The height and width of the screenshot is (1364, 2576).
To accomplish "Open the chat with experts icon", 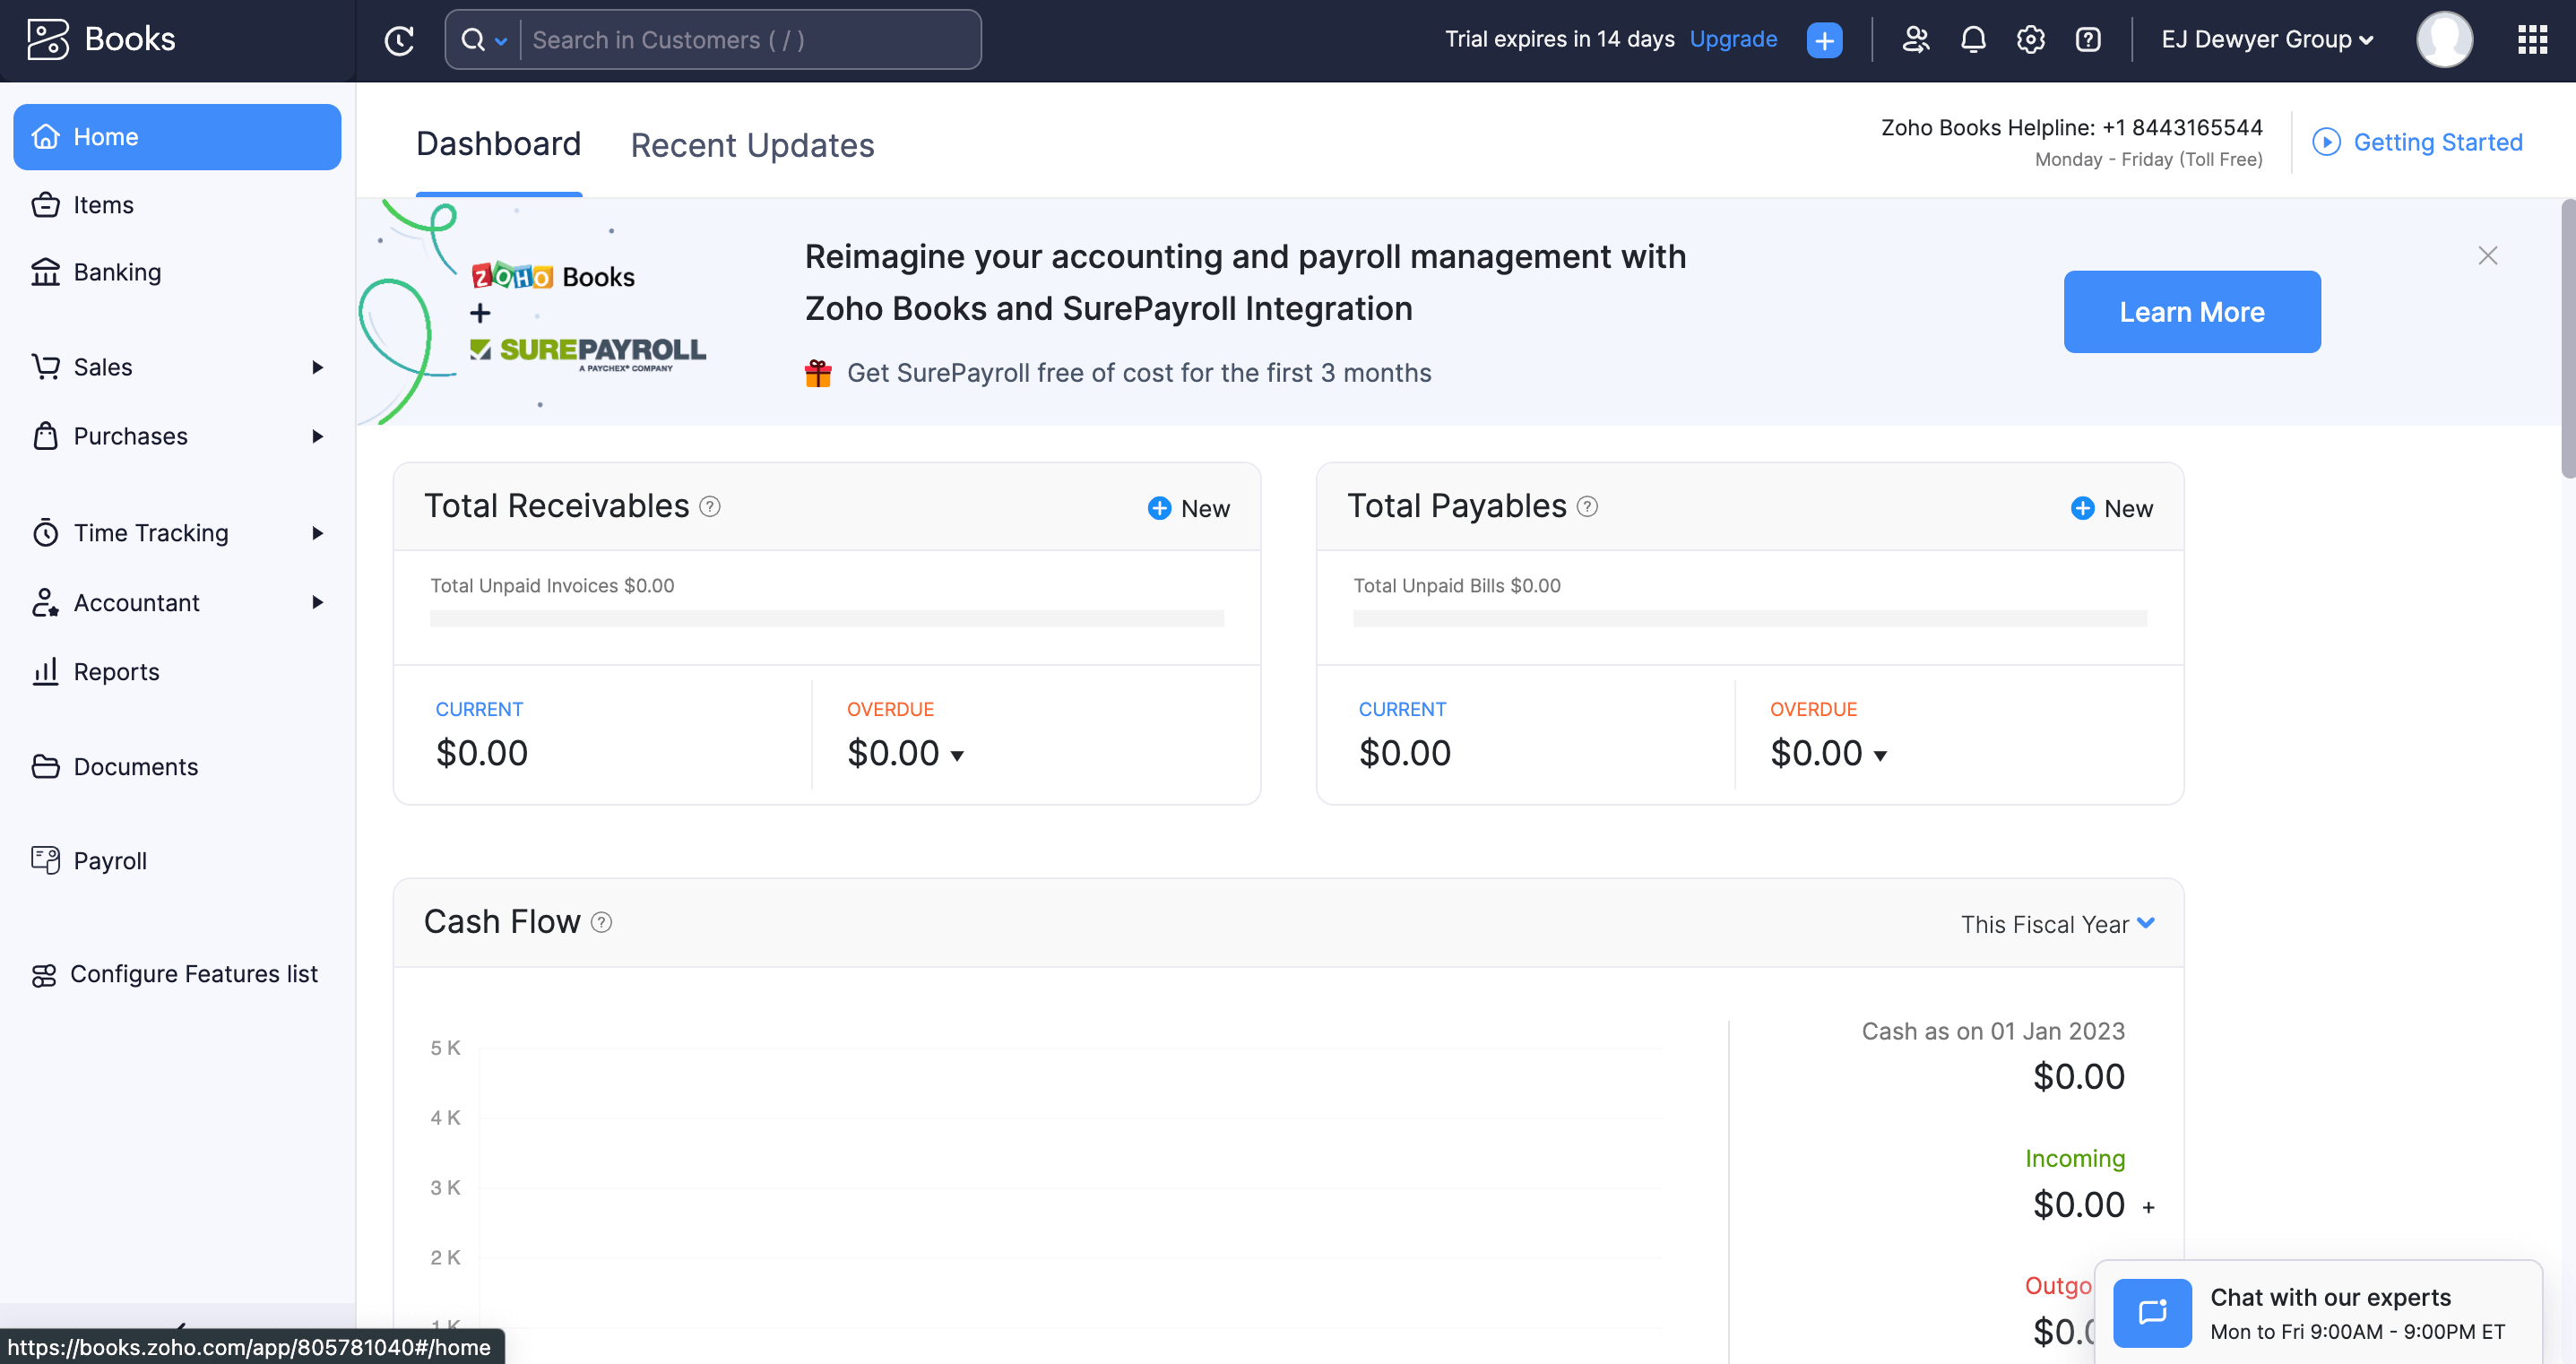I will tap(2152, 1312).
